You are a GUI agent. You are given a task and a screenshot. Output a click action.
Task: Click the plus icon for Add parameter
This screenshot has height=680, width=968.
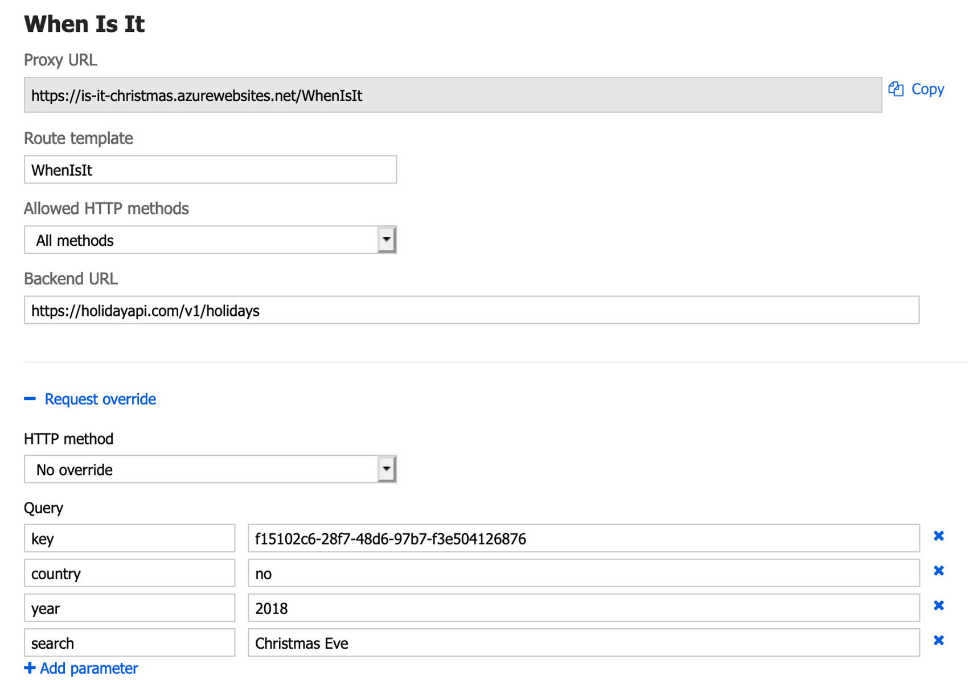tap(30, 668)
